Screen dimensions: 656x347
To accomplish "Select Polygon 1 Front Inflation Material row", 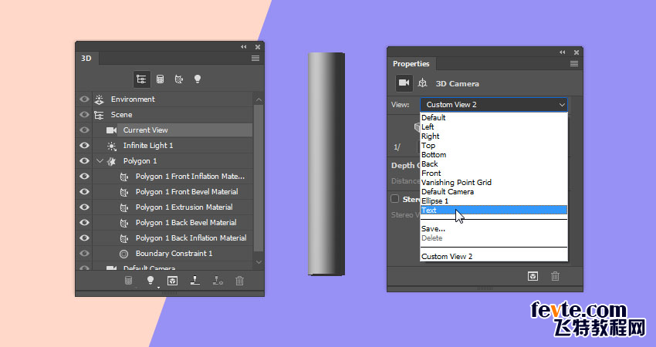I will point(172,177).
